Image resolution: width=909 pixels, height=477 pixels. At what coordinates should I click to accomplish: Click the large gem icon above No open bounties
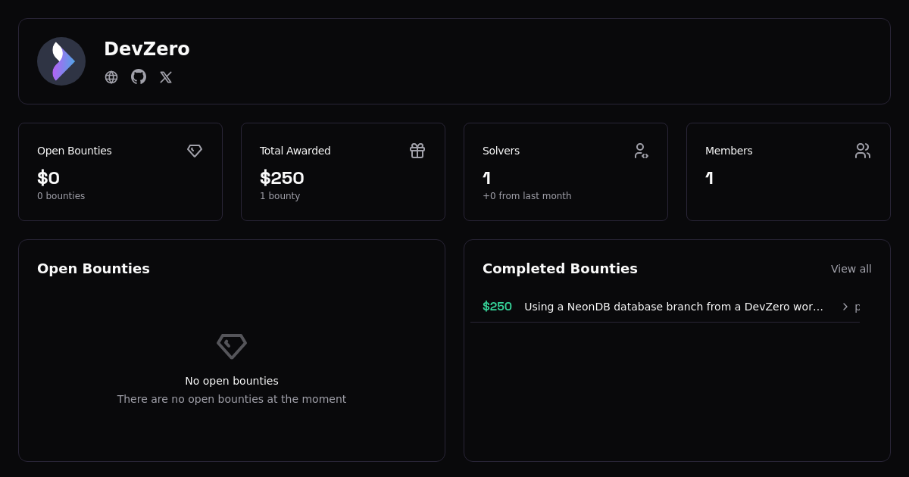tap(232, 346)
